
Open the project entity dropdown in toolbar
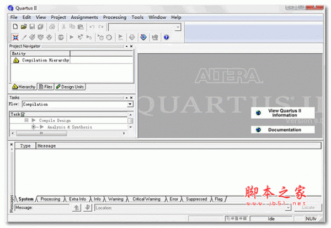(178, 27)
